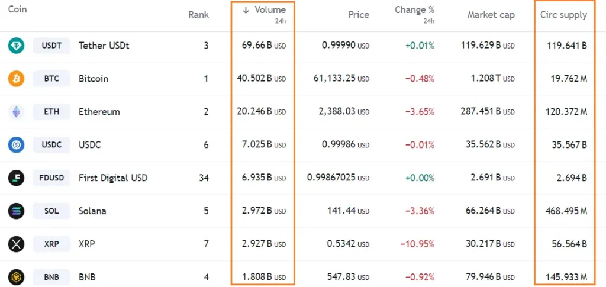Click the 2,388.03 USD price

(x=343, y=112)
